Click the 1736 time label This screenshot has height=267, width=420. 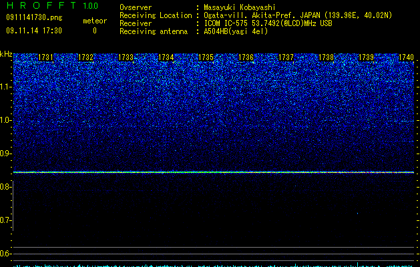(x=246, y=57)
